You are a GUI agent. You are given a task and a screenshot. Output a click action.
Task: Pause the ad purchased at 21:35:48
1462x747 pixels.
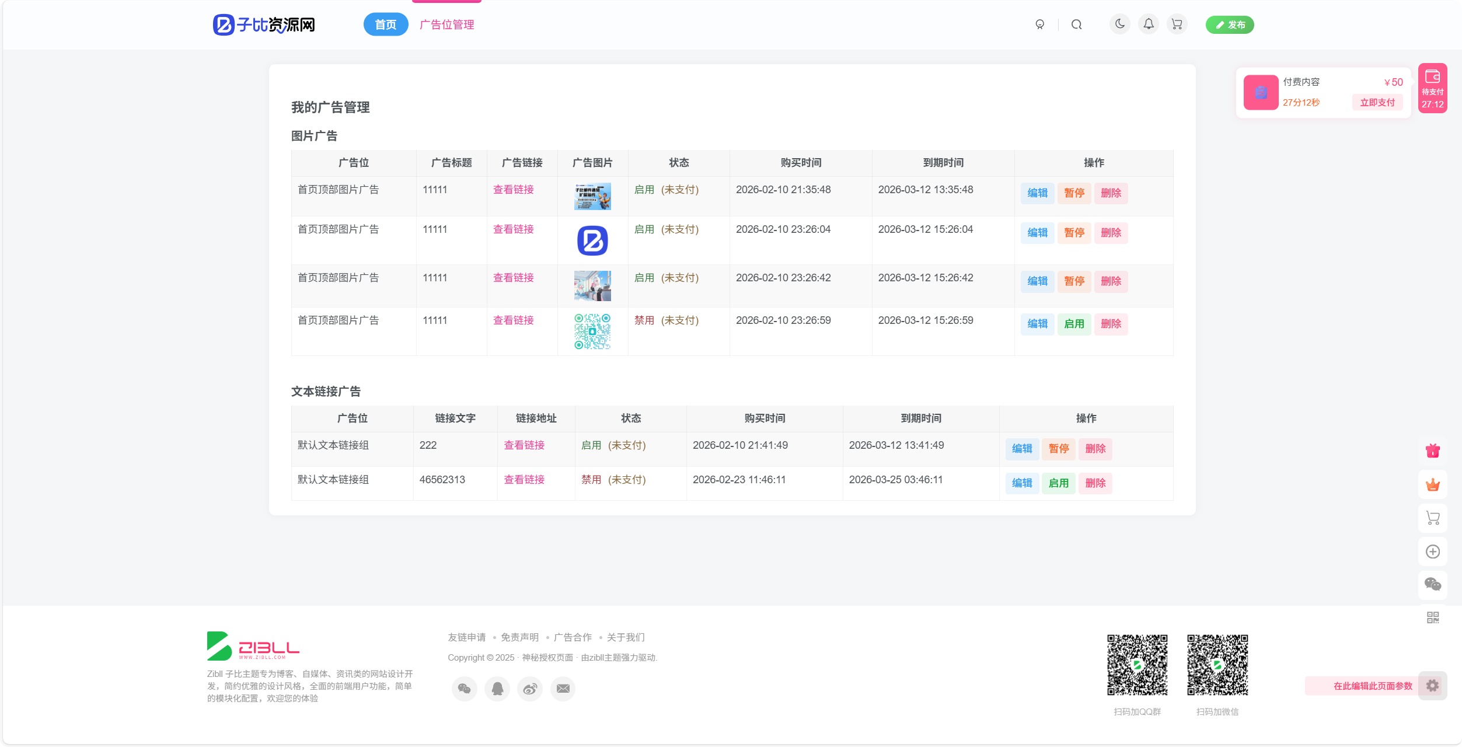(x=1074, y=193)
